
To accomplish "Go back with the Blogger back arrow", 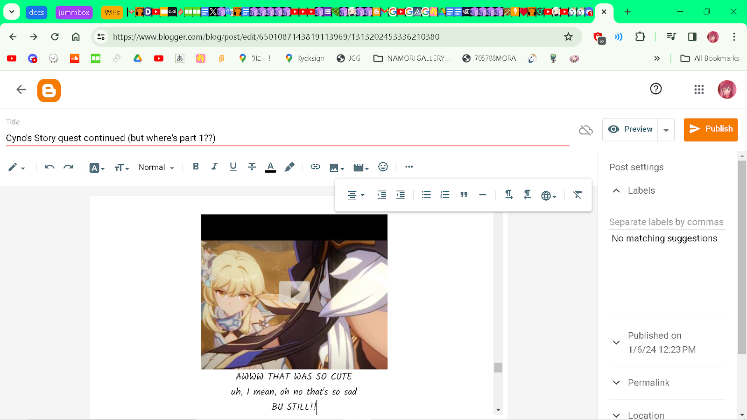I will click(21, 90).
